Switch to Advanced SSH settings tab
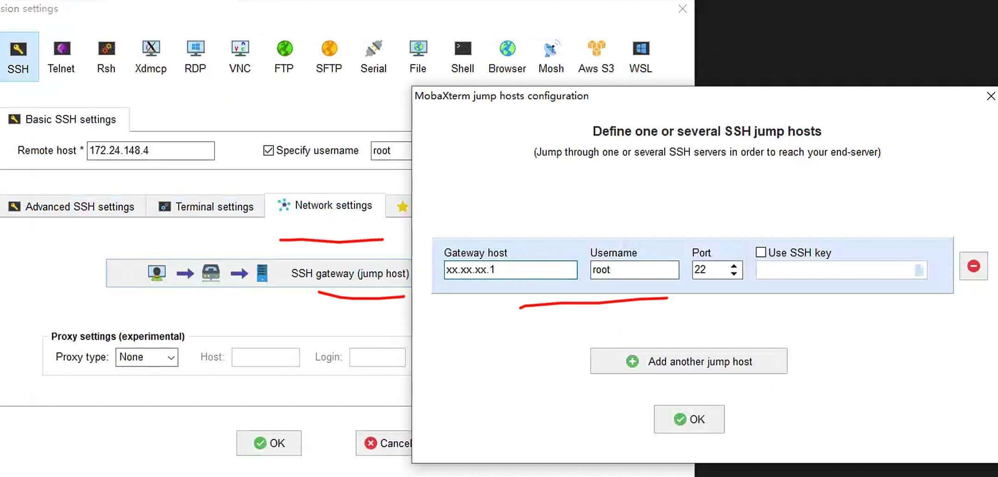The height and width of the screenshot is (477, 998). point(72,207)
